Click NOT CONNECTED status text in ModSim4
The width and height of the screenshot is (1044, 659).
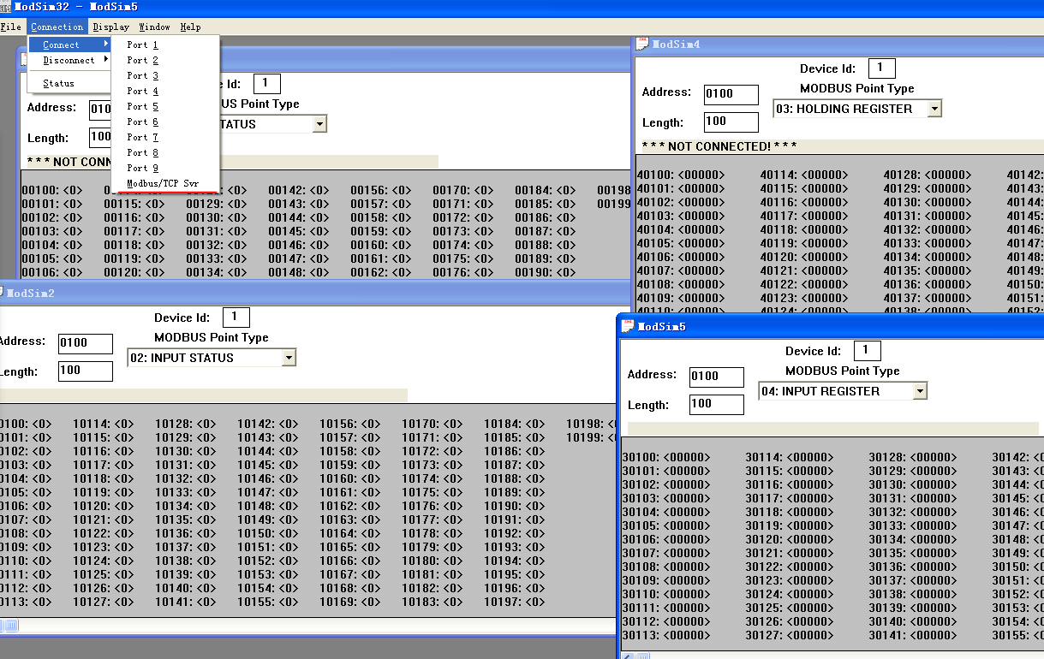tap(719, 146)
